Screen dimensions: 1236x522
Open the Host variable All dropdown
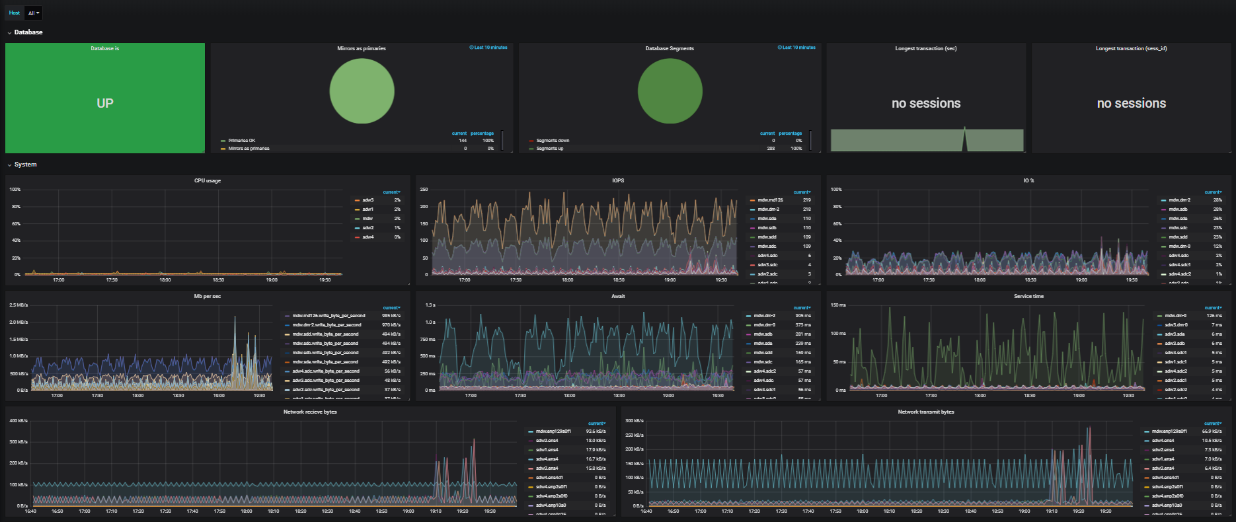(x=34, y=13)
